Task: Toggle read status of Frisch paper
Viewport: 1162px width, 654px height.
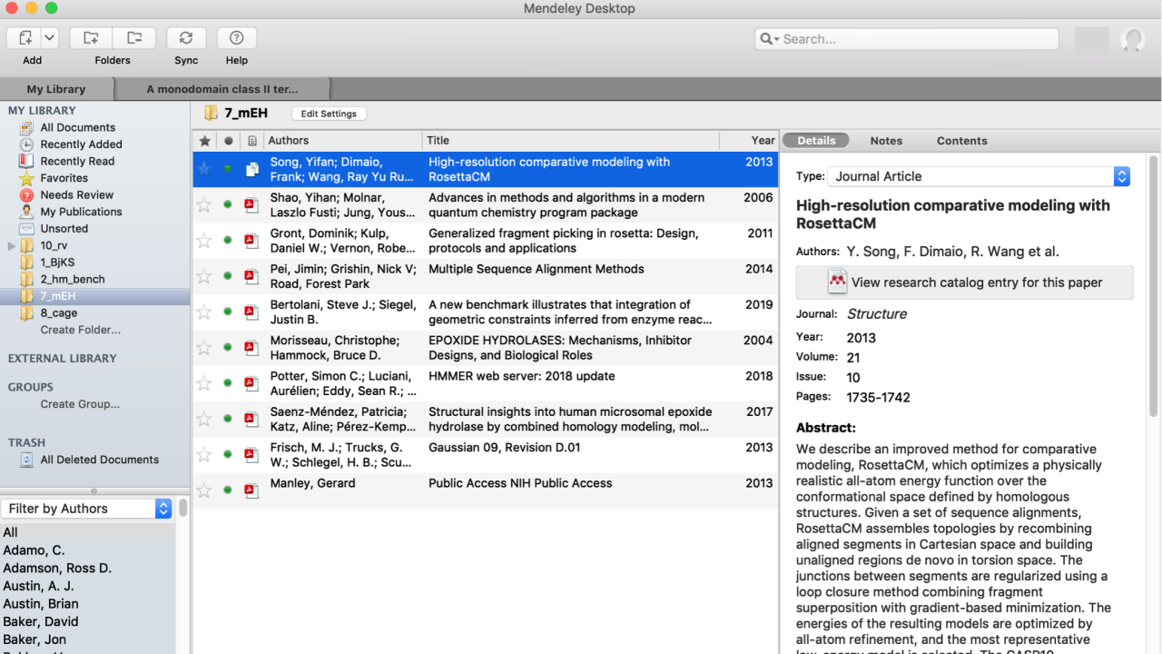Action: 228,455
